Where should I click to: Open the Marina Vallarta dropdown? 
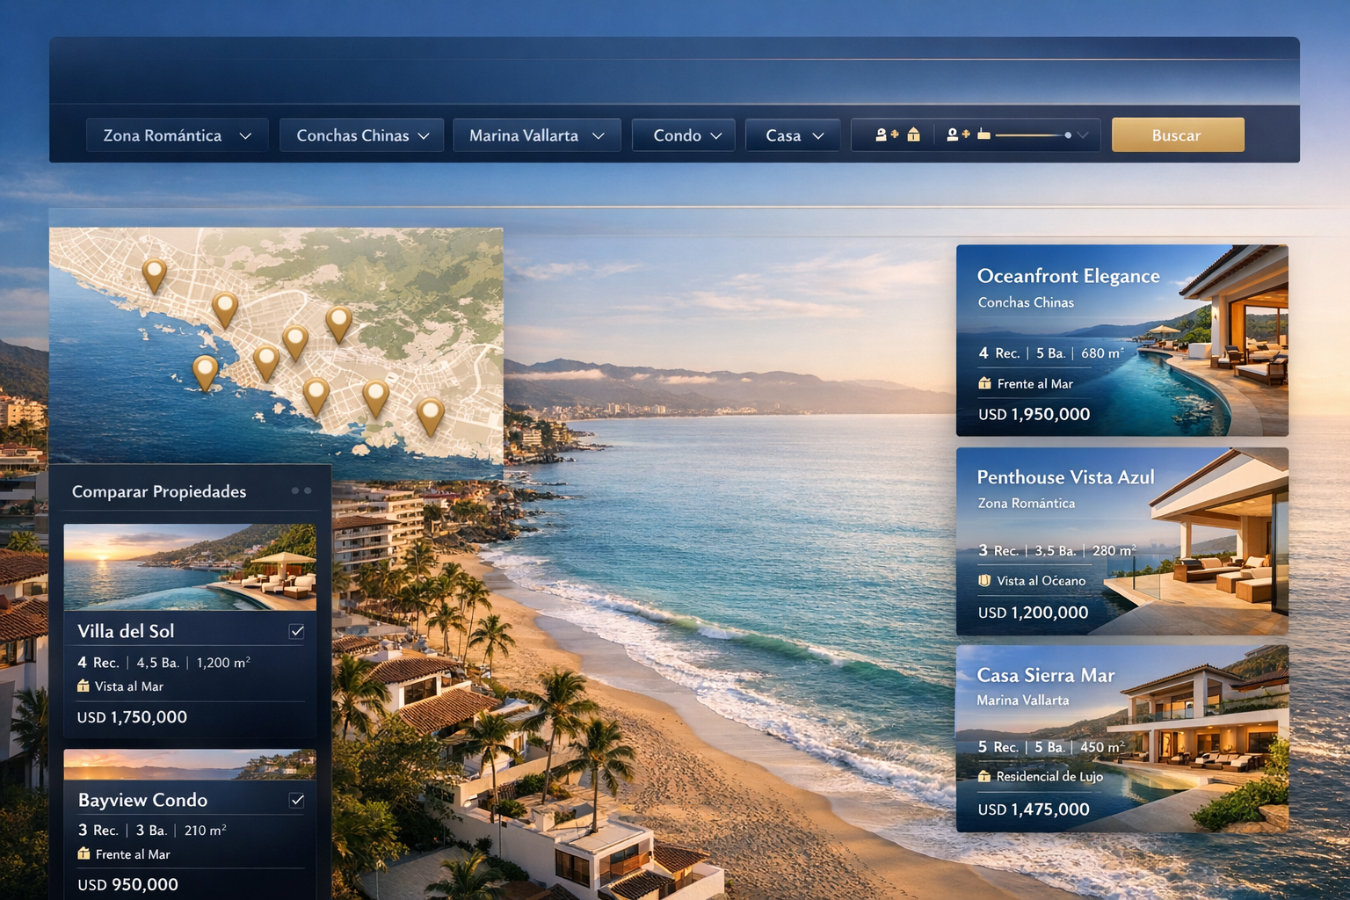[x=537, y=135]
